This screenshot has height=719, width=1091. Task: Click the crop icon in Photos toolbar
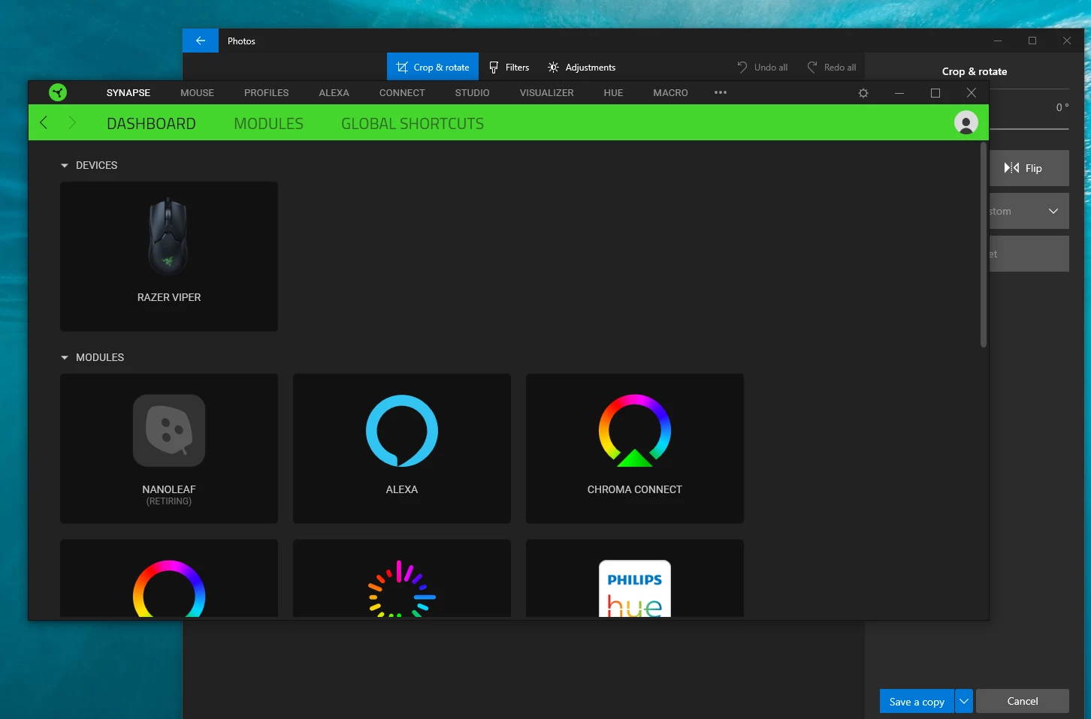tap(402, 67)
